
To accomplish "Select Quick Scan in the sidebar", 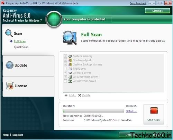I will [x=21, y=47].
